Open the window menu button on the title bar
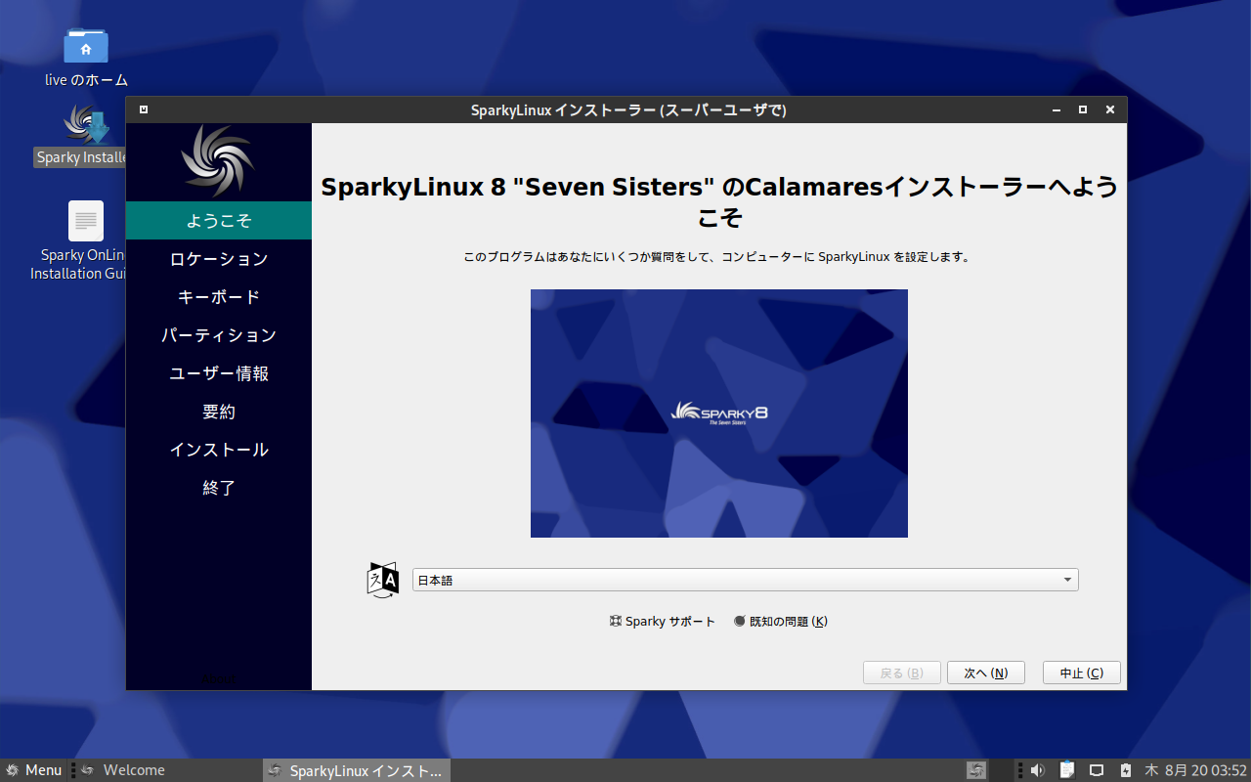Image resolution: width=1251 pixels, height=782 pixels. [x=144, y=109]
